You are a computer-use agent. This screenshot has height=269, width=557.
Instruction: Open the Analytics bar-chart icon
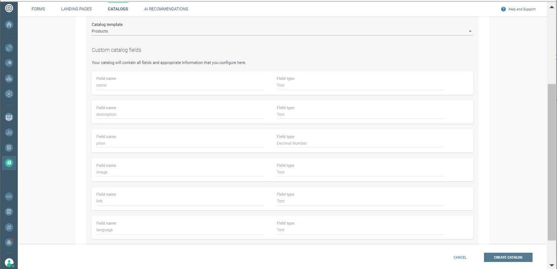pos(9,132)
